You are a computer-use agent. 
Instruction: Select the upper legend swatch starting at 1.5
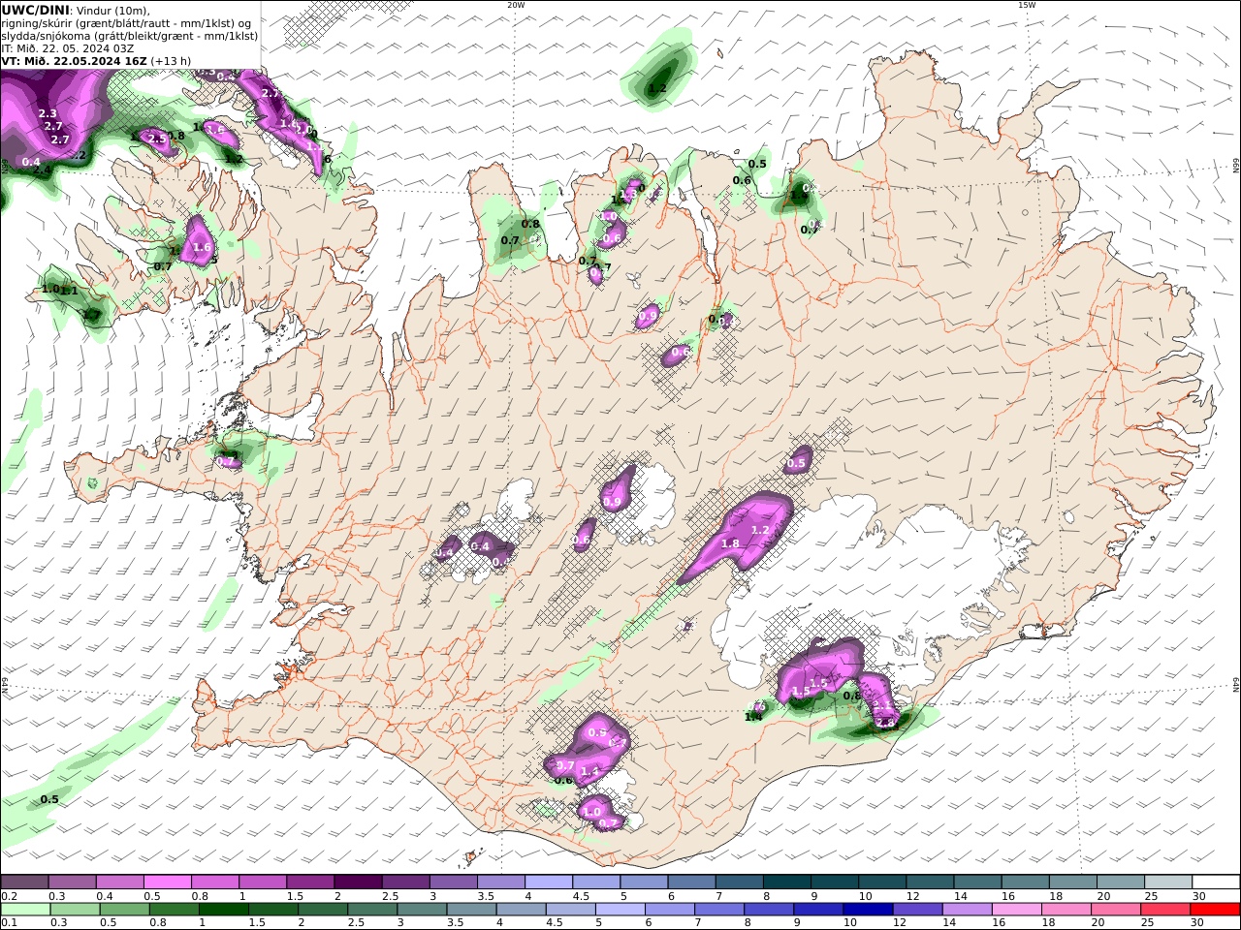309,883
